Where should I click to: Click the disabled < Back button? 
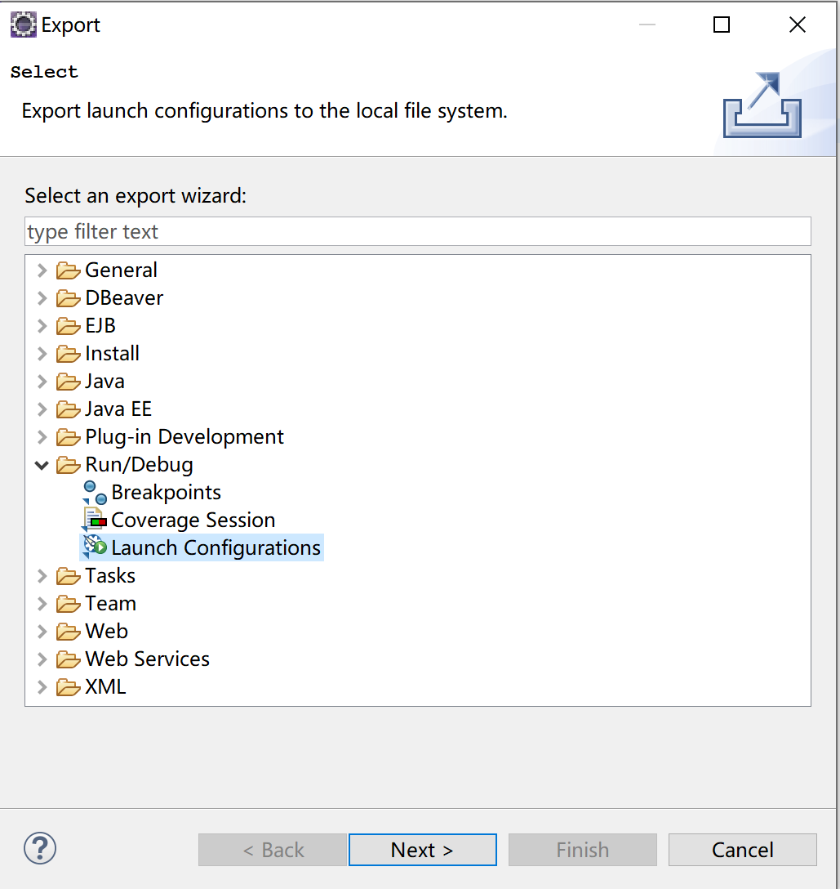[x=273, y=850]
